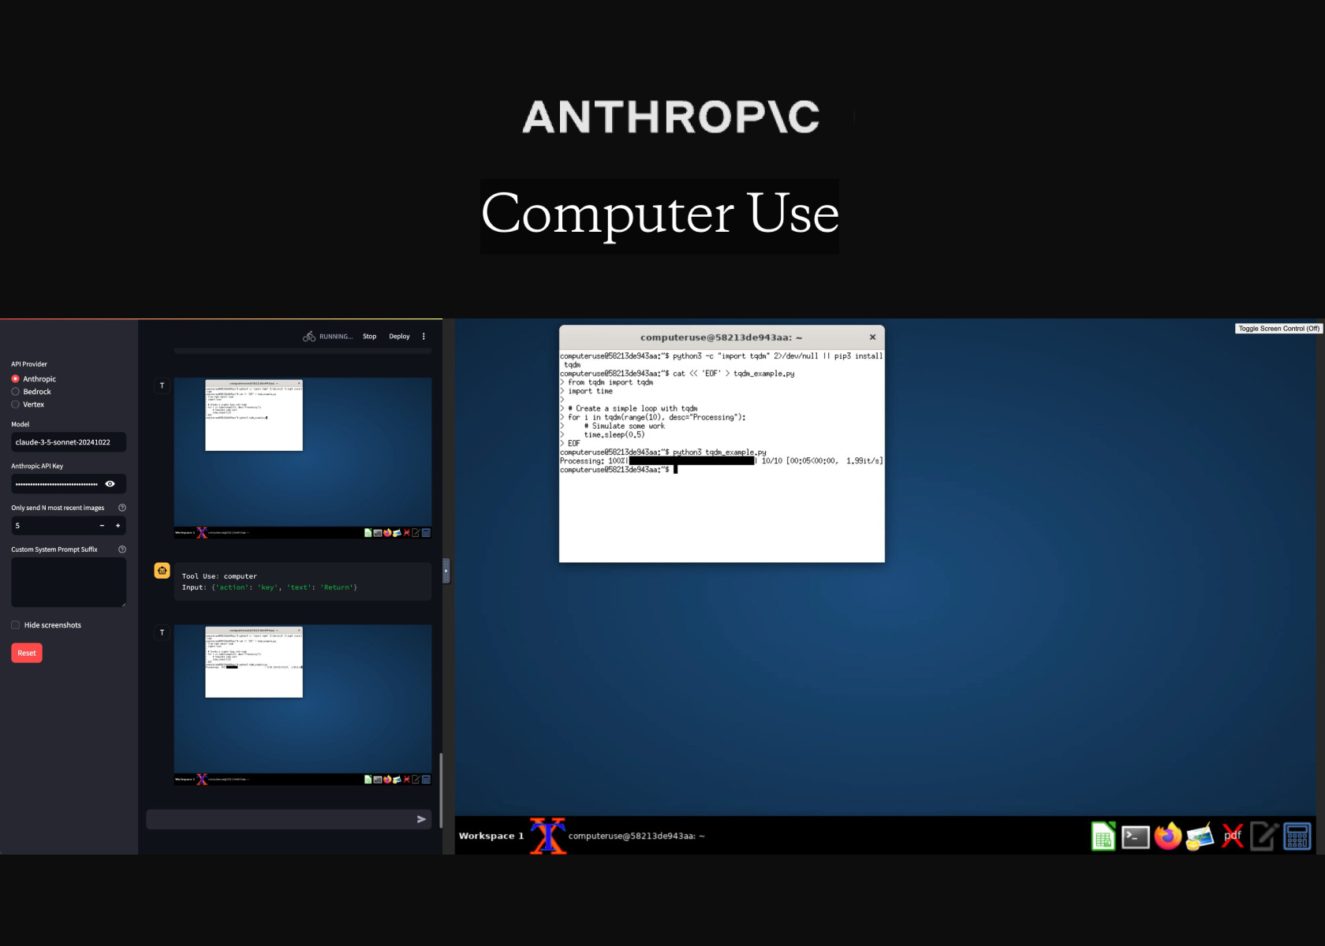Edit the Model name field

tap(69, 442)
